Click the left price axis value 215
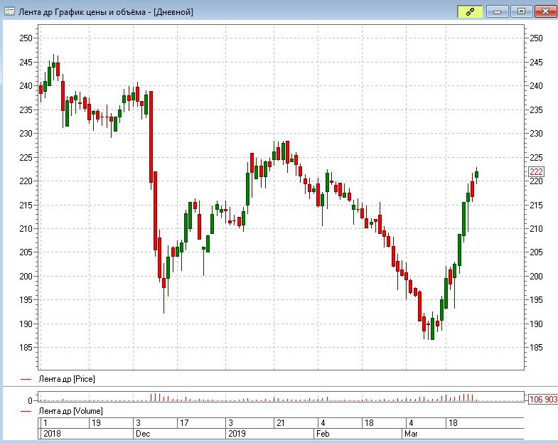The image size is (558, 443). (26, 205)
